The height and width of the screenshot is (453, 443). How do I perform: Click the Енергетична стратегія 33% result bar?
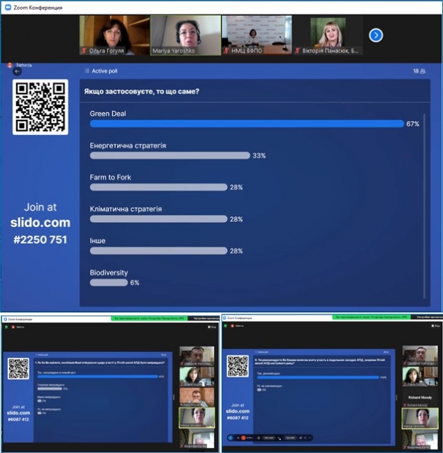coord(170,155)
